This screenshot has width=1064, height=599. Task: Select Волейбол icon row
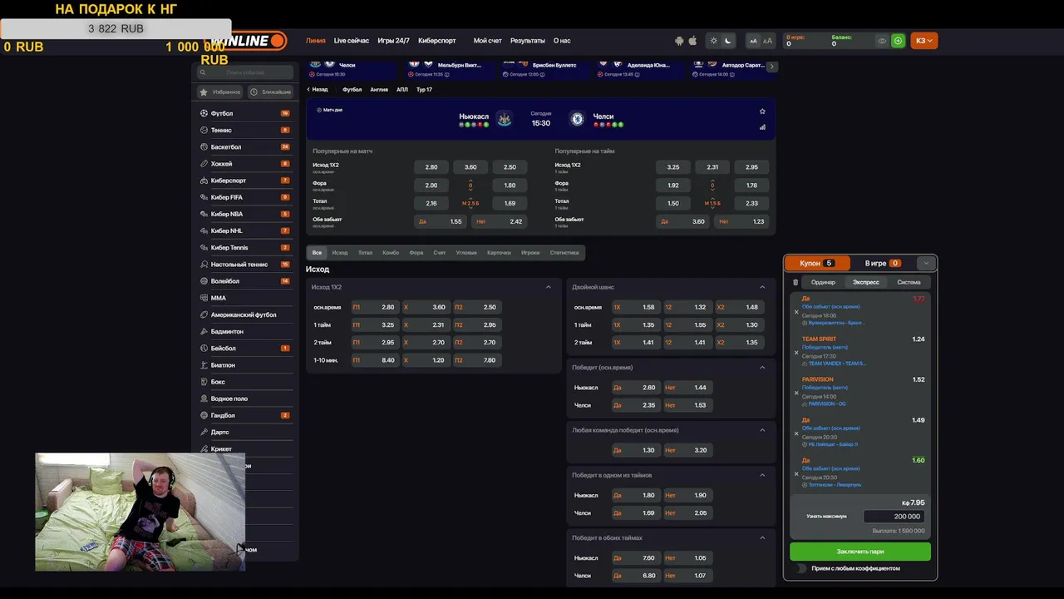click(x=245, y=281)
